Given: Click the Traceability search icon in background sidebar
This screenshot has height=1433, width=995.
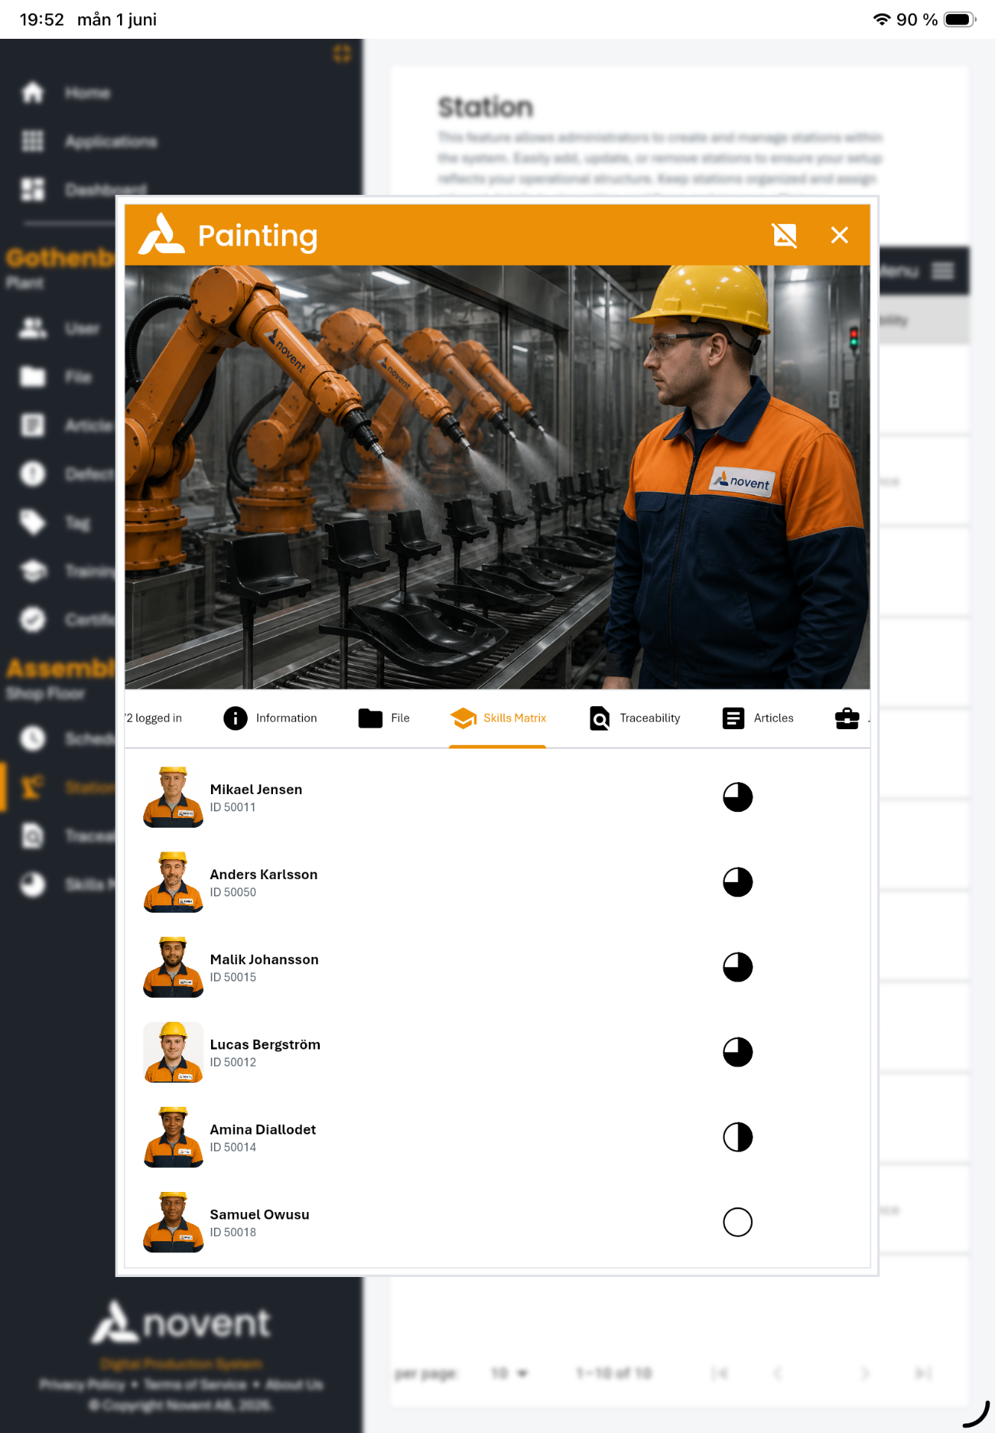Looking at the screenshot, I should [x=33, y=836].
